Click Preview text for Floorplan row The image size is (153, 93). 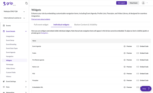click(x=129, y=81)
